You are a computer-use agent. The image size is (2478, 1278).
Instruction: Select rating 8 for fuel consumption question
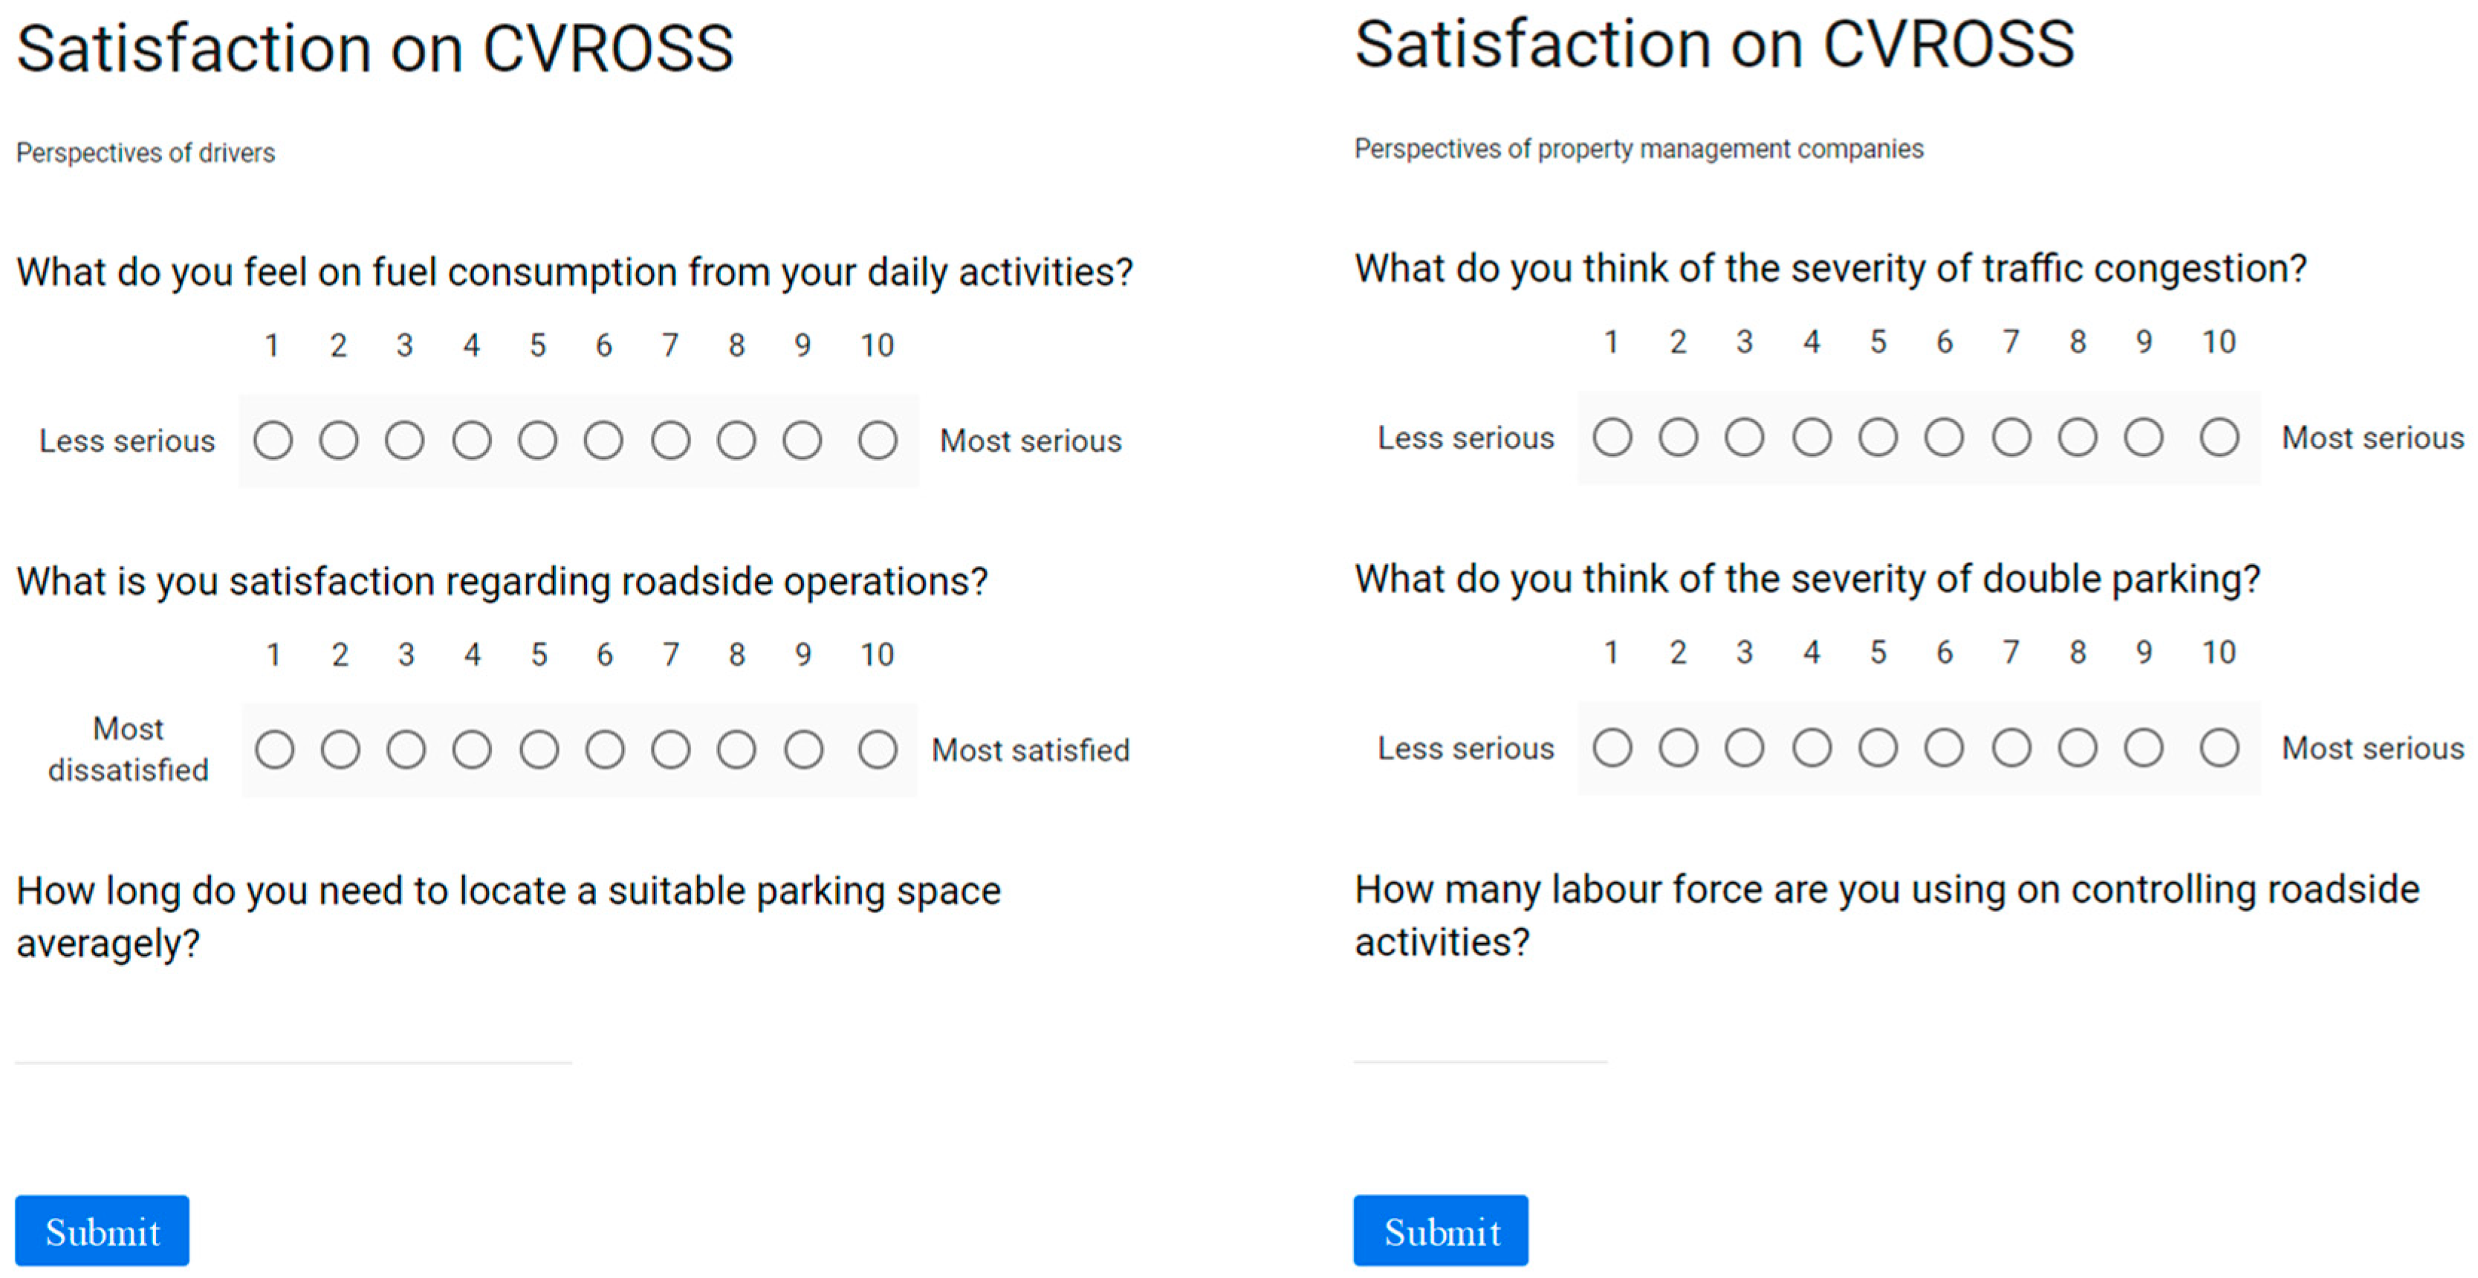[x=737, y=441]
